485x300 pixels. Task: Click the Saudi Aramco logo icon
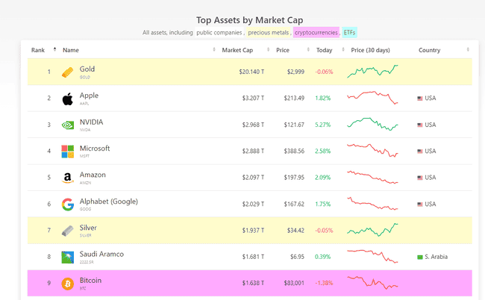[68, 257]
